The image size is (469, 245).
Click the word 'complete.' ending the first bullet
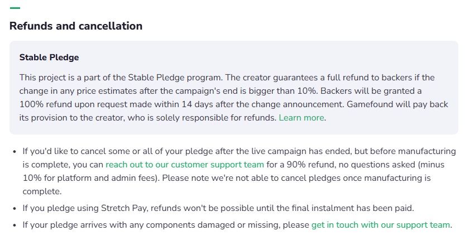42,191
